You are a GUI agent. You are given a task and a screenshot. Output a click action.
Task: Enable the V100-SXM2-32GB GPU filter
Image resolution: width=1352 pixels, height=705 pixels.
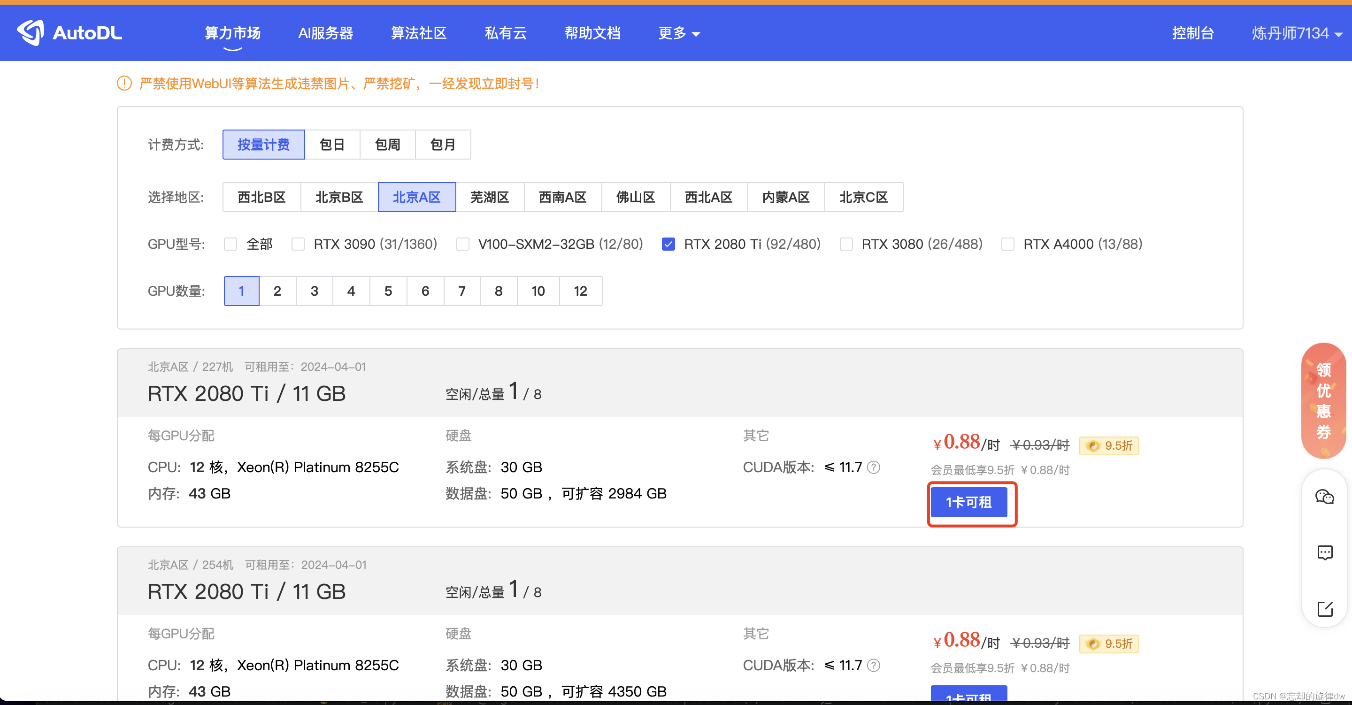click(x=462, y=244)
